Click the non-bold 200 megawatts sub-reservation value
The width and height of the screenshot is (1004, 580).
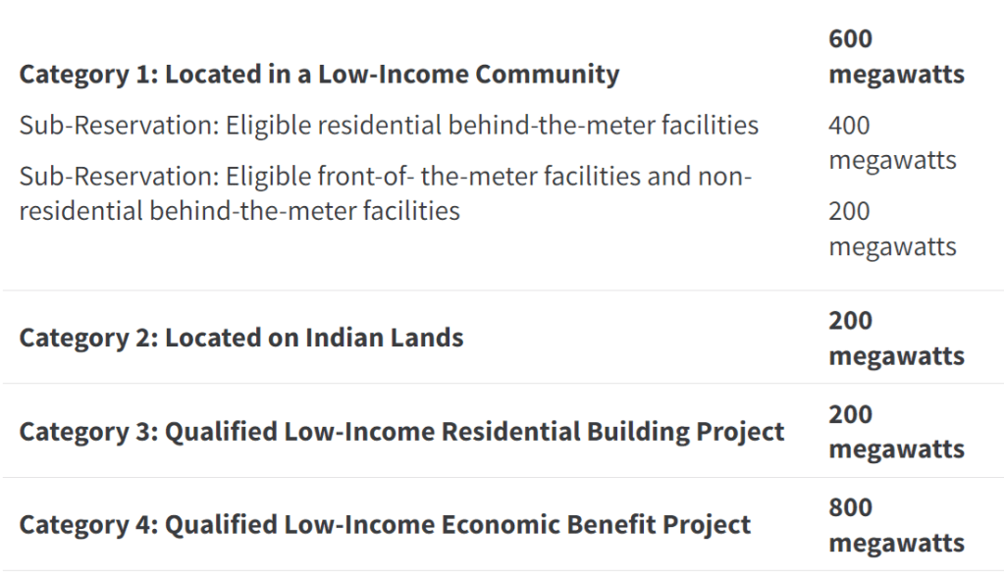coord(891,229)
